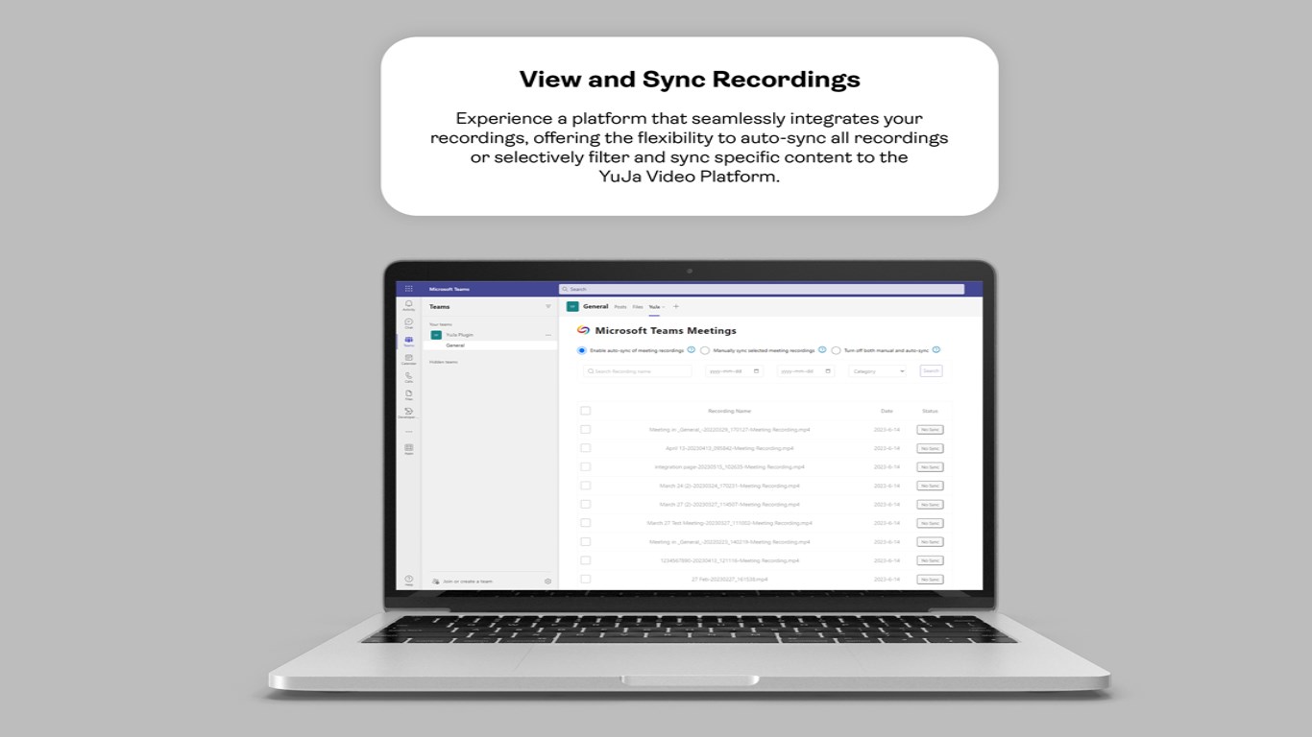Tick checkbox for 27 Feb recording
Screen dimensions: 1312x737
point(586,580)
